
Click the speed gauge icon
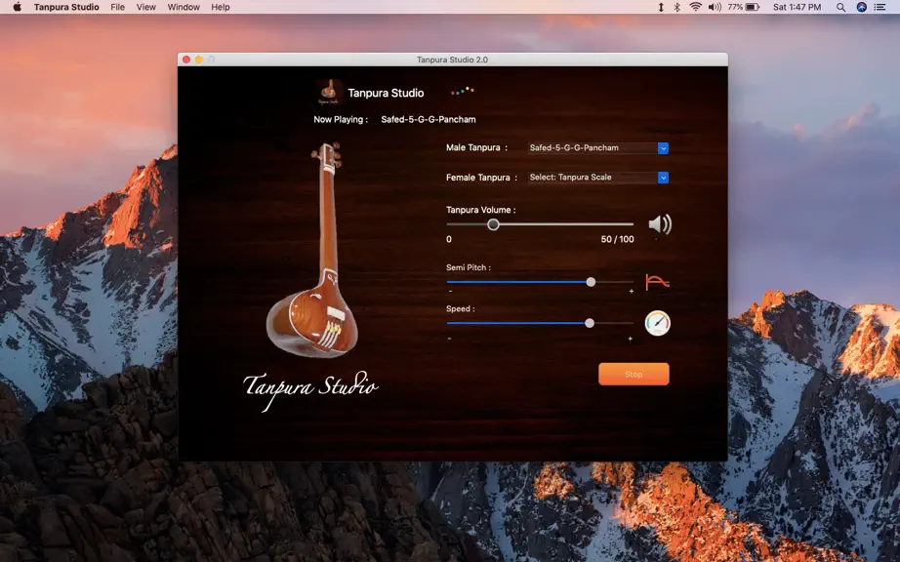point(657,323)
